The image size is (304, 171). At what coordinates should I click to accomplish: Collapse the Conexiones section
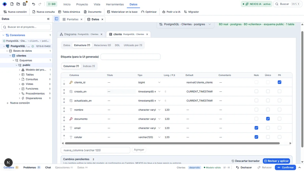[3, 35]
